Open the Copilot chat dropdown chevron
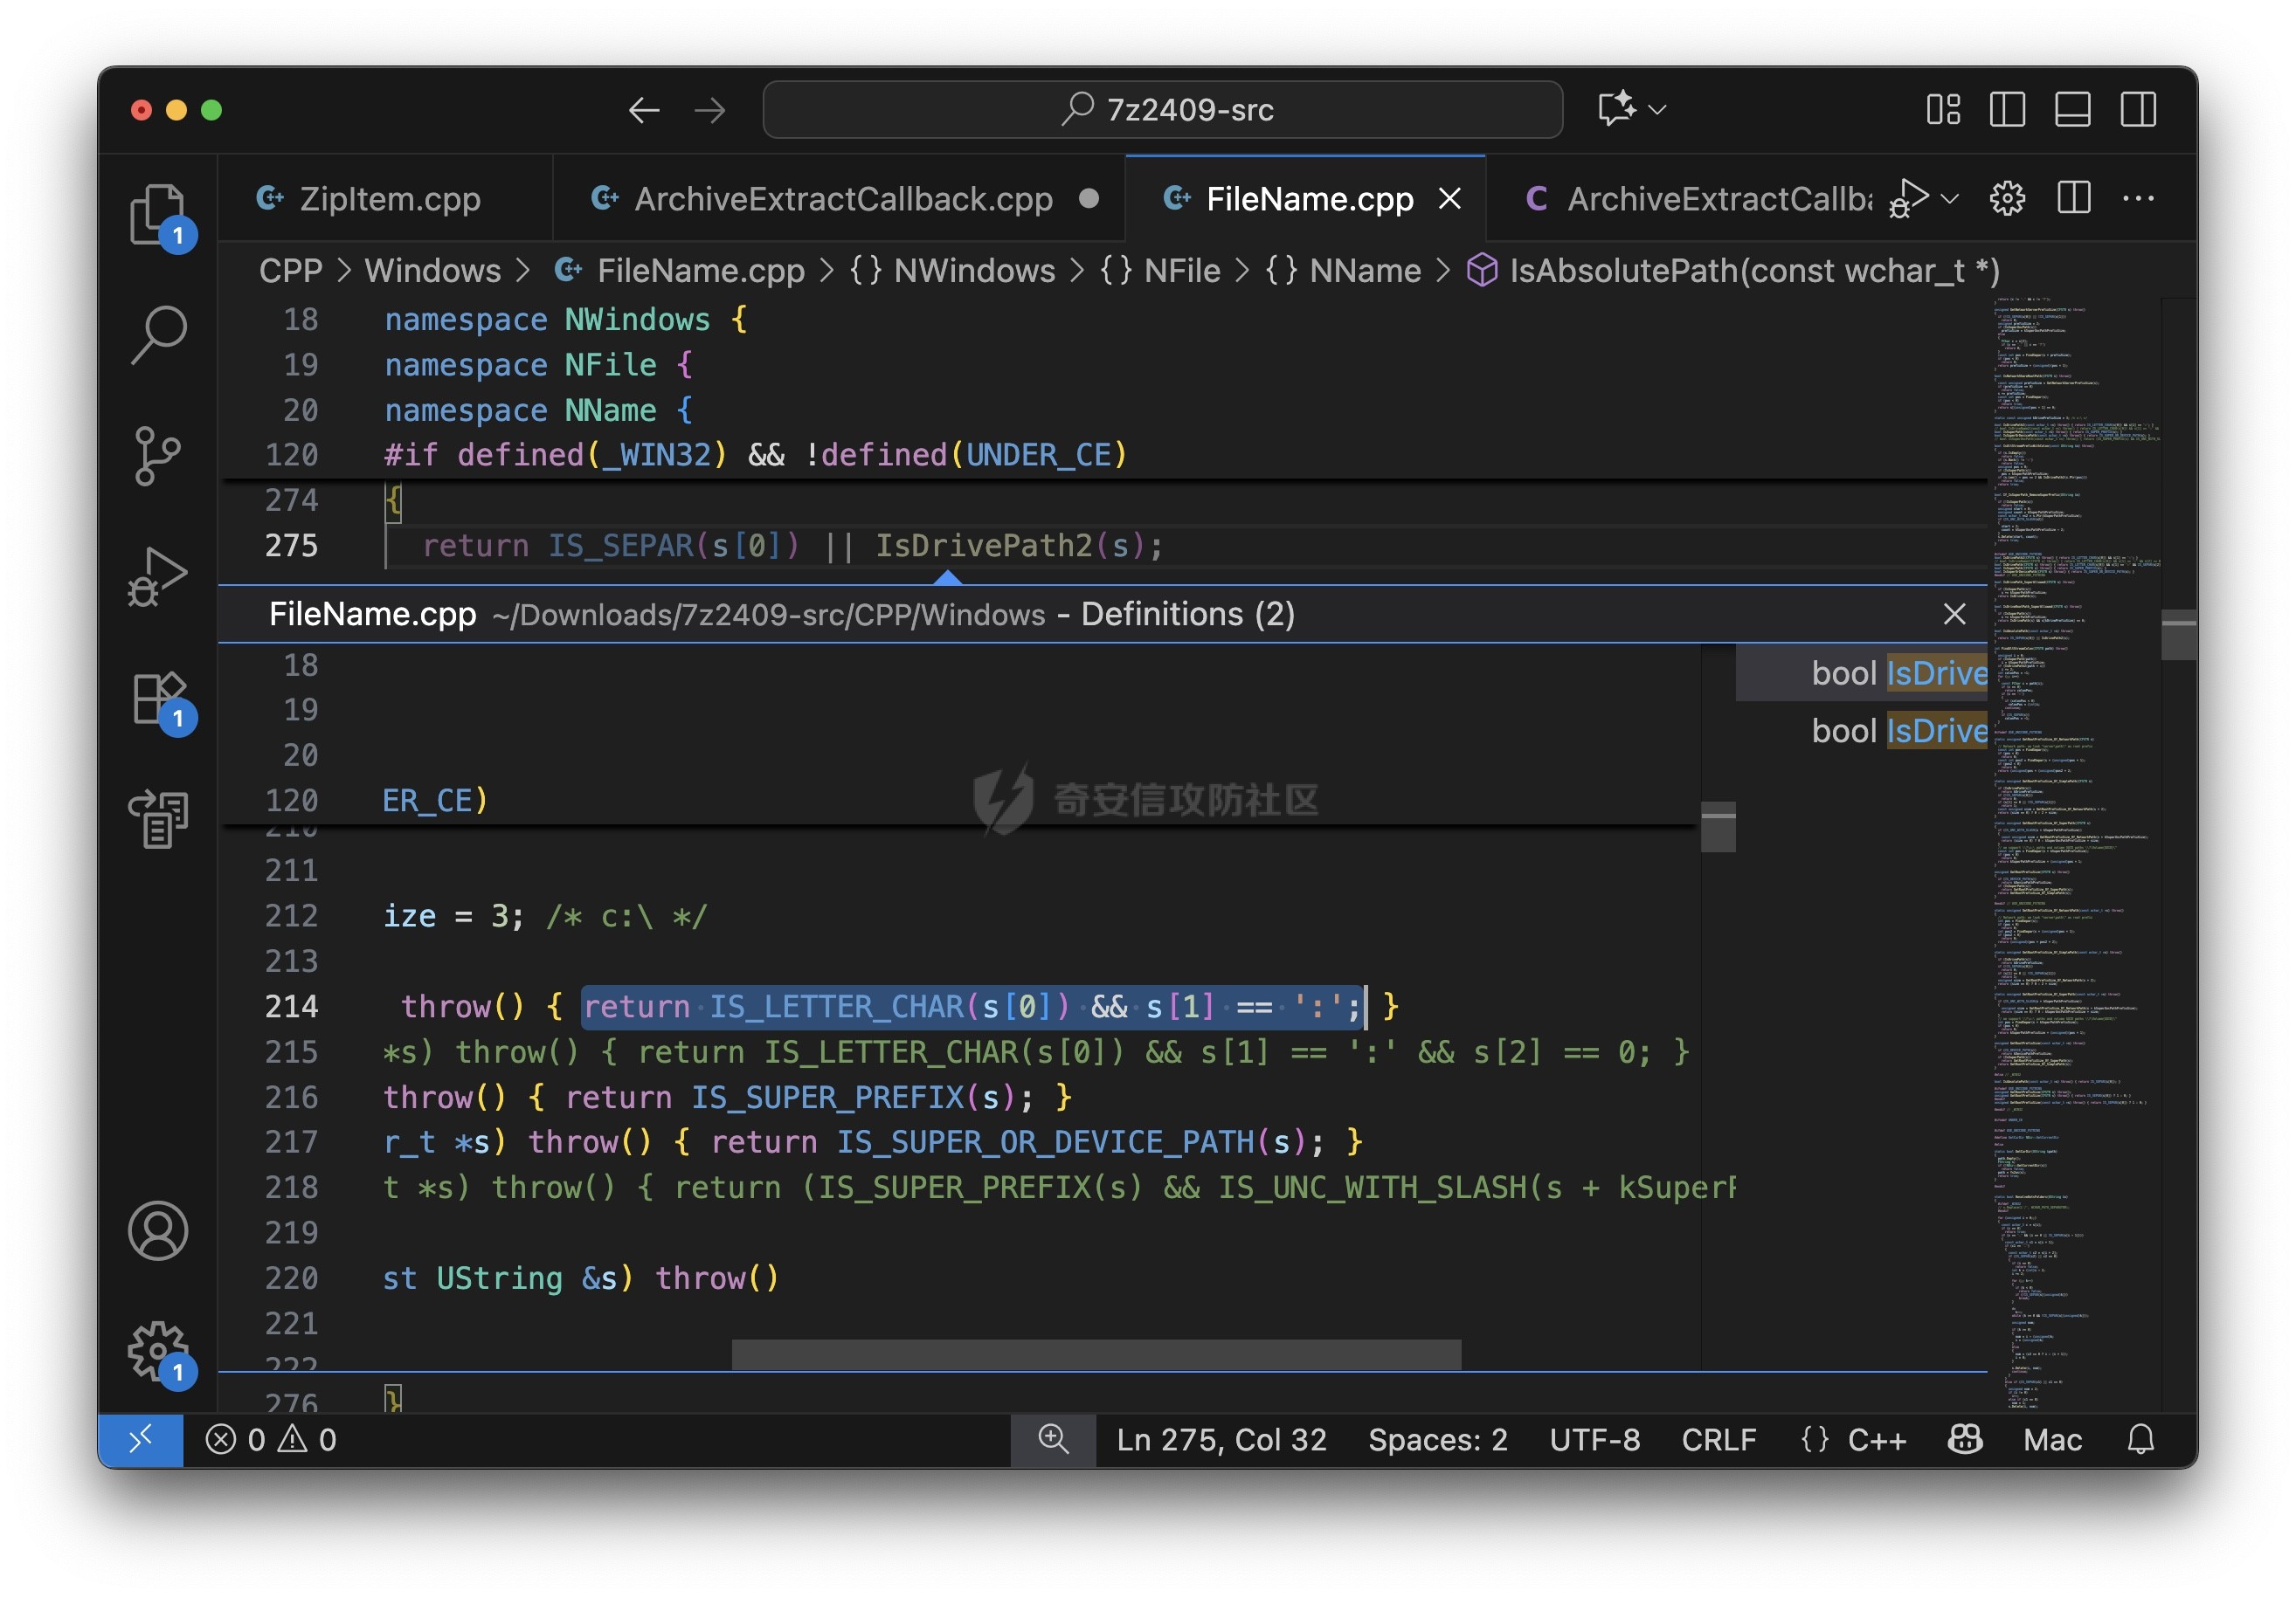Image resolution: width=2296 pixels, height=1598 pixels. tap(1657, 109)
